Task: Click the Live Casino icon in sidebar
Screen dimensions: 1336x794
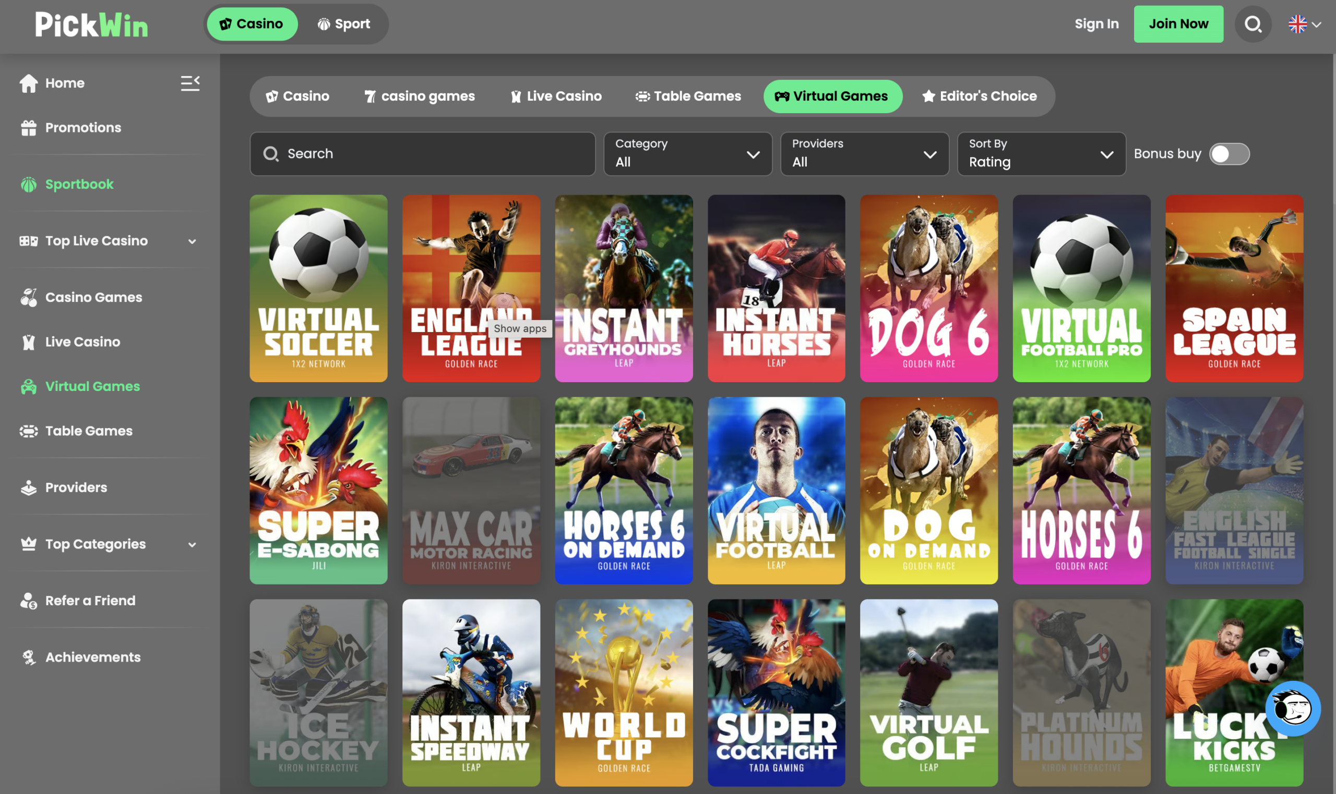Action: [x=28, y=342]
